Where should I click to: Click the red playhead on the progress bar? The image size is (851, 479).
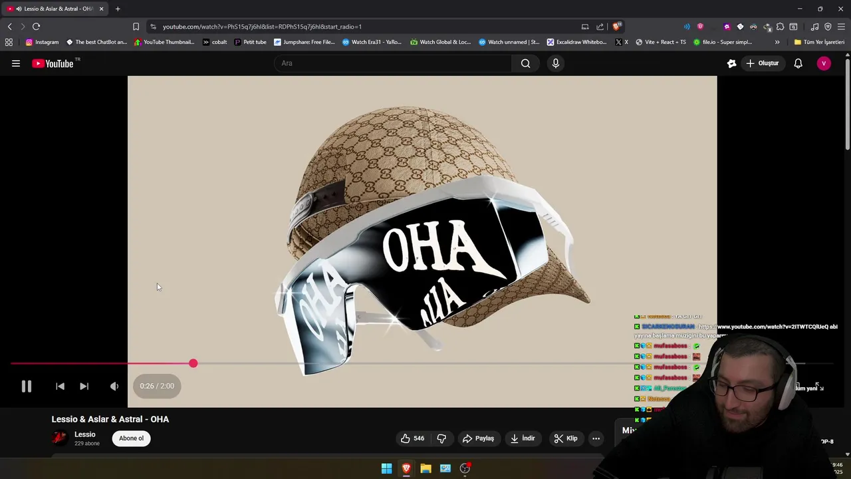point(193,363)
